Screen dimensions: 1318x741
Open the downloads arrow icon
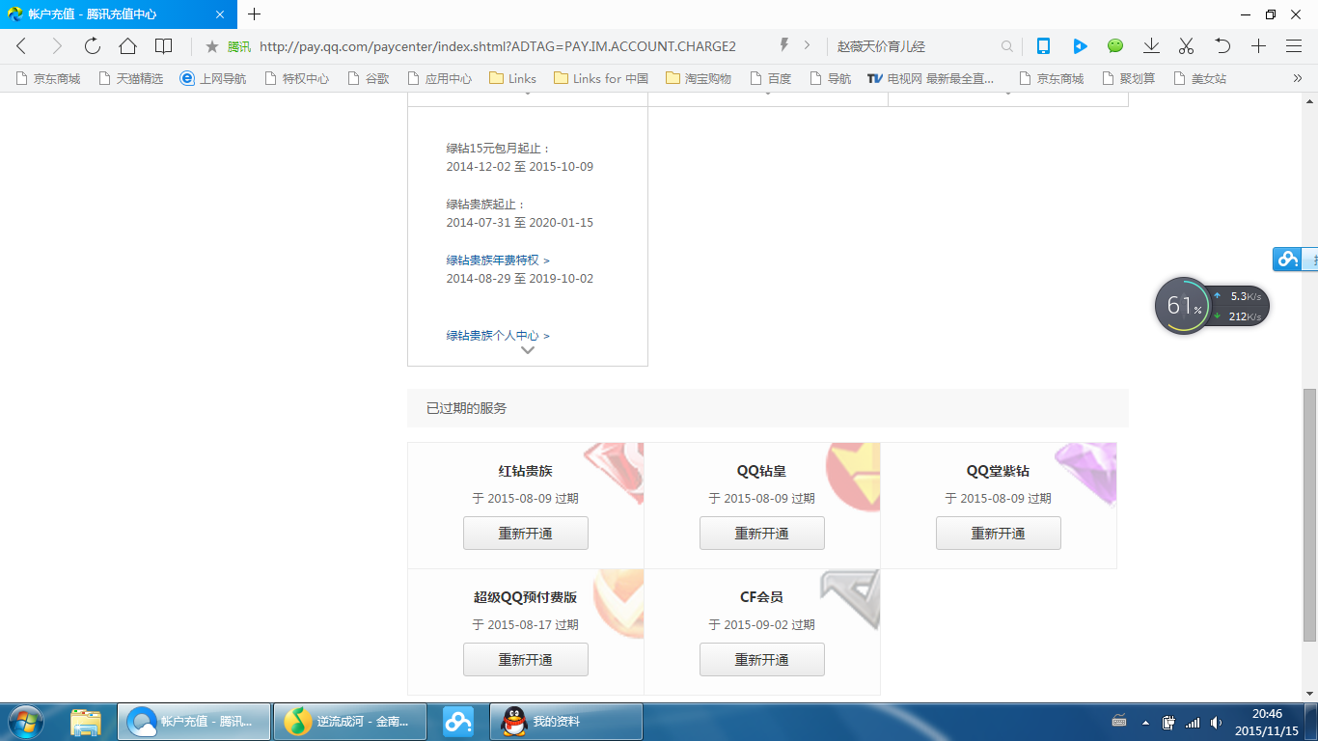pyautogui.click(x=1151, y=46)
